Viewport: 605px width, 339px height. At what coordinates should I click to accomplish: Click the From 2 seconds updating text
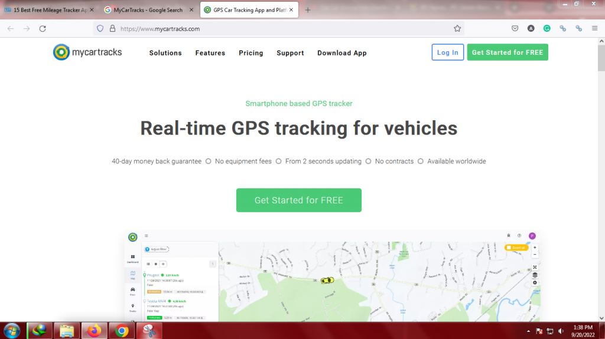click(x=323, y=162)
